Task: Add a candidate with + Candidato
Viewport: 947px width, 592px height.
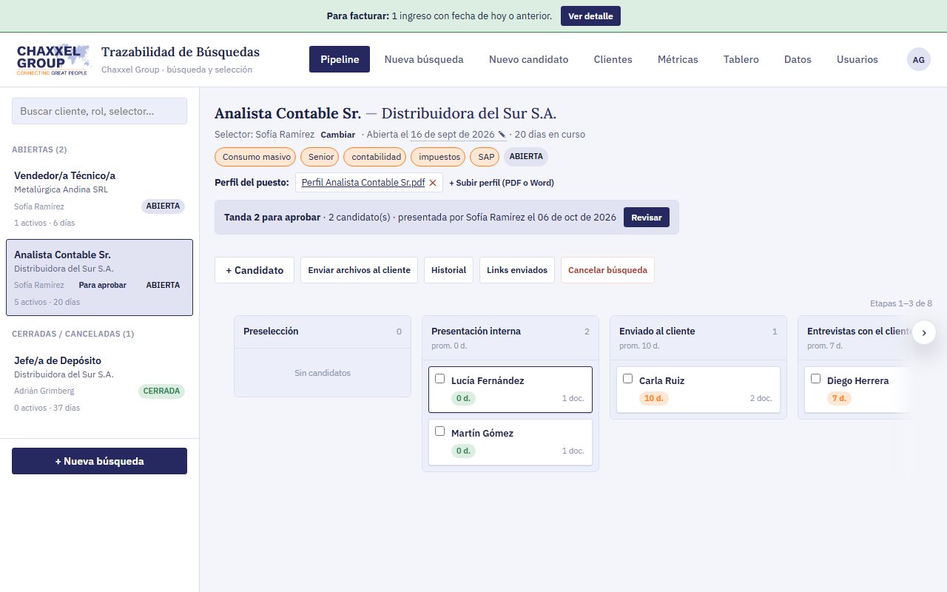Action: tap(255, 270)
